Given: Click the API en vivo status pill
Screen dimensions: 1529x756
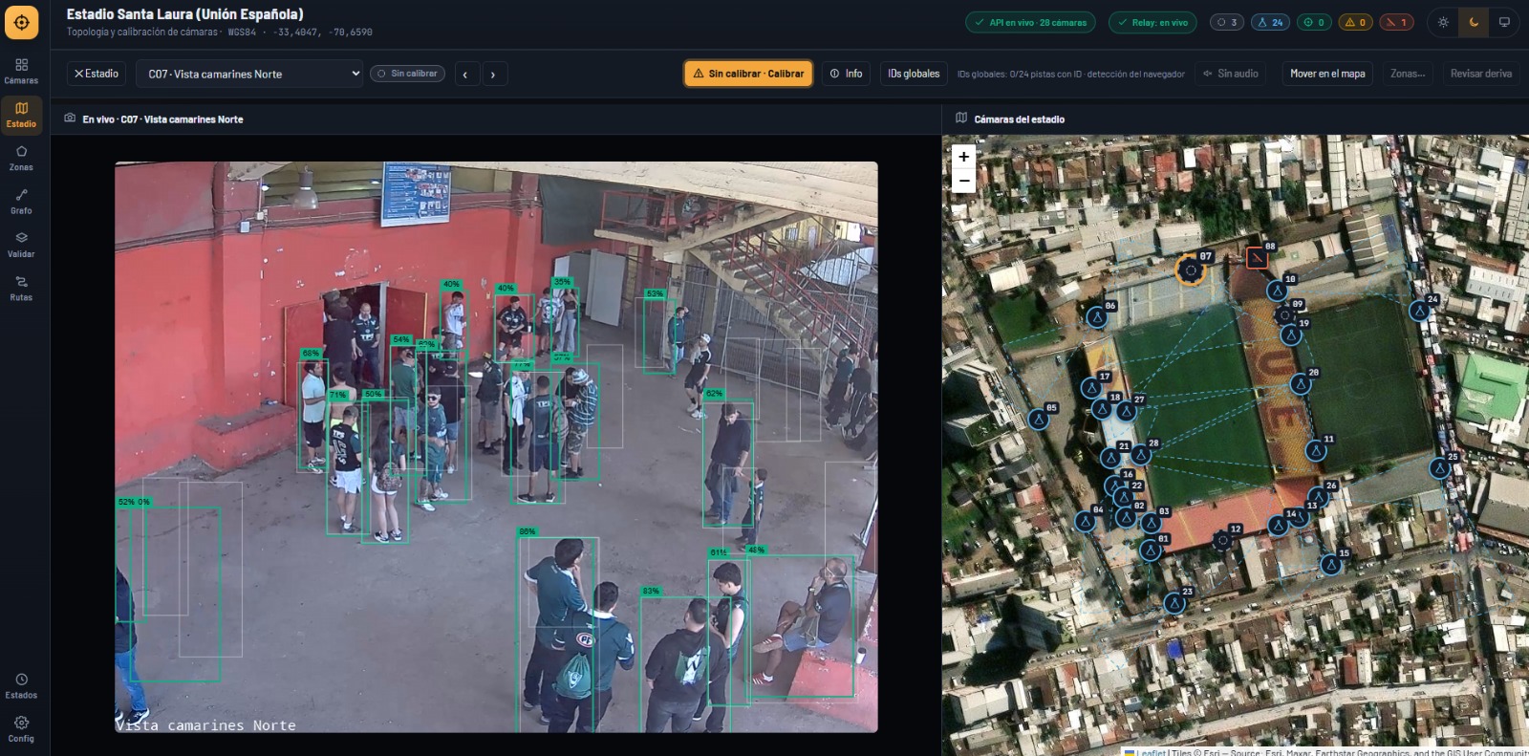Looking at the screenshot, I should pos(1032,22).
